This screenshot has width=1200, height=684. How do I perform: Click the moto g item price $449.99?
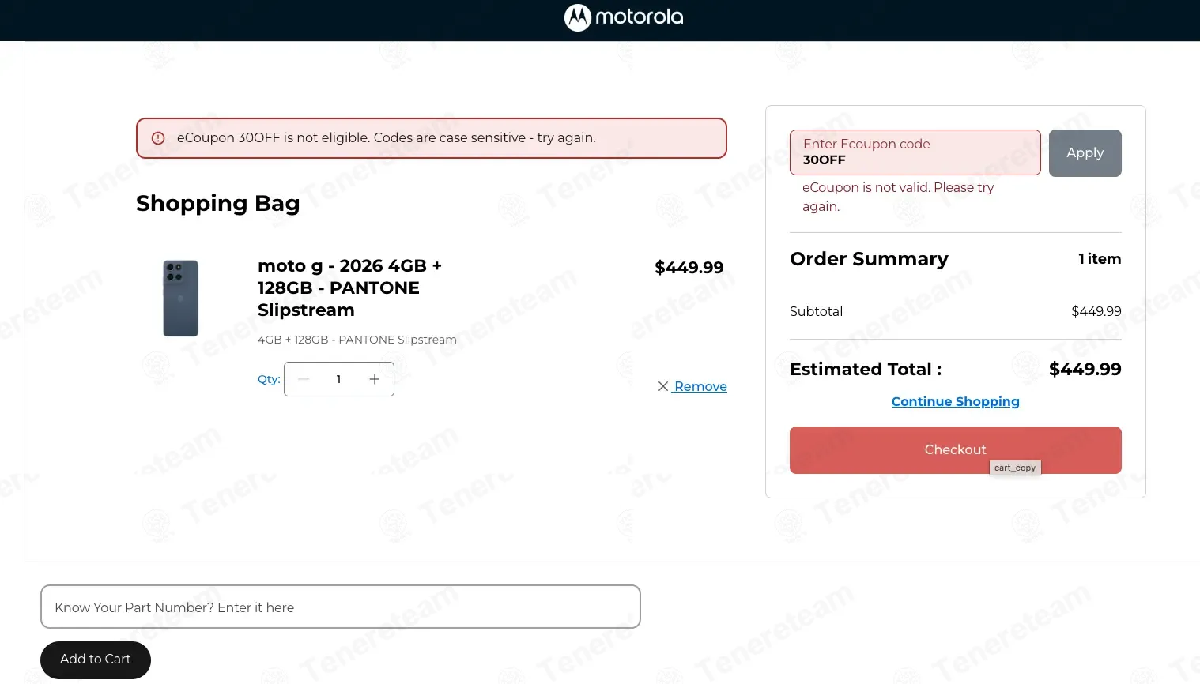click(x=689, y=268)
